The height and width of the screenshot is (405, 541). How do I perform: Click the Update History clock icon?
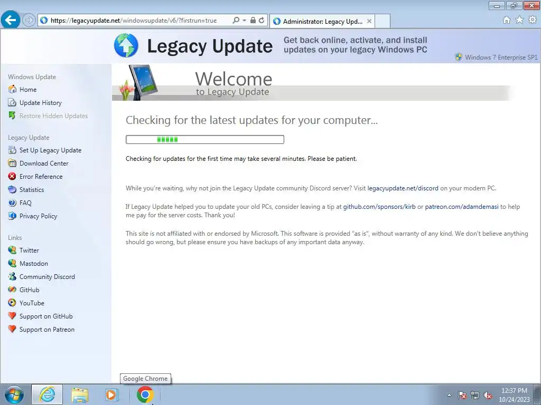pyautogui.click(x=12, y=103)
